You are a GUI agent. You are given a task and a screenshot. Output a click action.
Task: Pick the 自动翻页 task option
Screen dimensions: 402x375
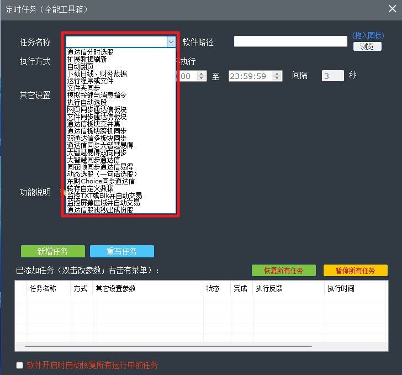click(x=80, y=66)
